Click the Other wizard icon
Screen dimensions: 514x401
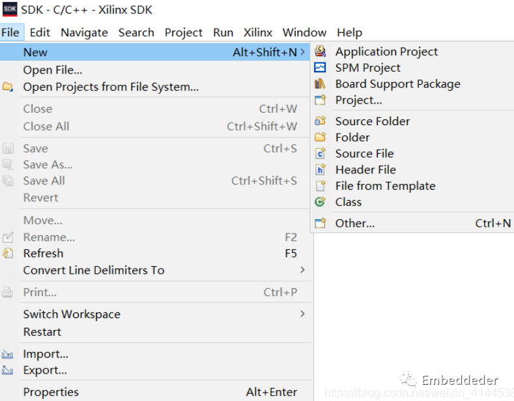tap(320, 223)
